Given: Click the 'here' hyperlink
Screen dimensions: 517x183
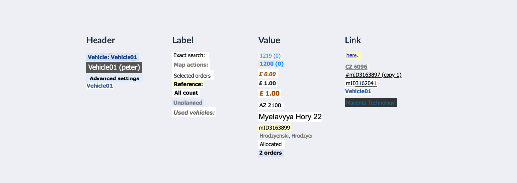Looking at the screenshot, I should (x=351, y=55).
